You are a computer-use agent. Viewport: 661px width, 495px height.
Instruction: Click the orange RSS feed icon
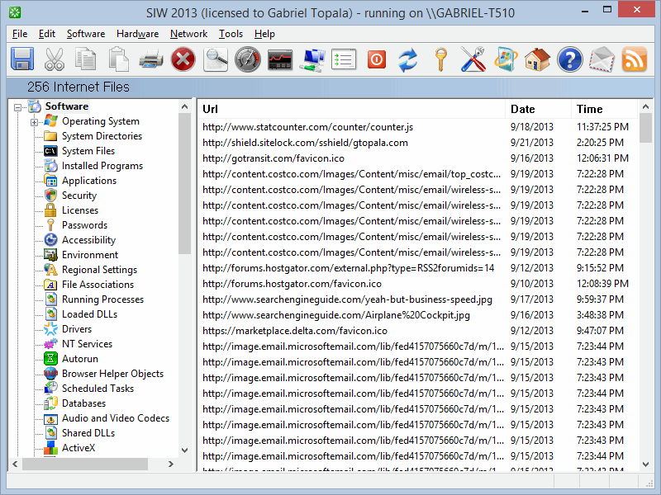click(x=634, y=59)
